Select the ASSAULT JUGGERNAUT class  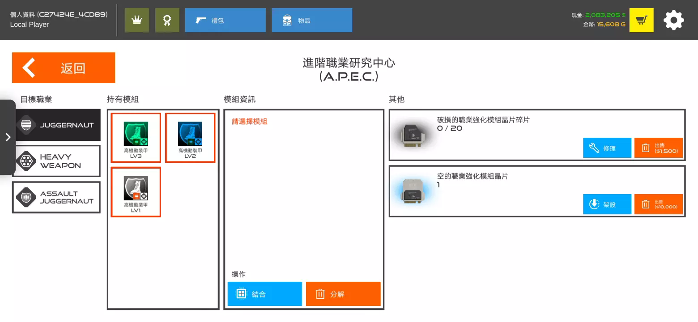(x=56, y=197)
